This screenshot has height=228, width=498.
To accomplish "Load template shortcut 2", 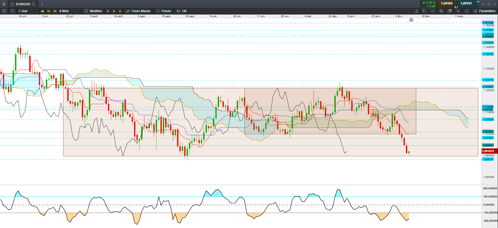I will [x=120, y=11].
